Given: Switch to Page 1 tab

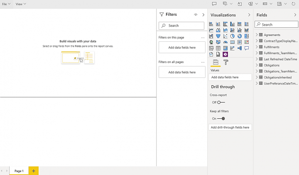Looking at the screenshot, I should (x=19, y=171).
